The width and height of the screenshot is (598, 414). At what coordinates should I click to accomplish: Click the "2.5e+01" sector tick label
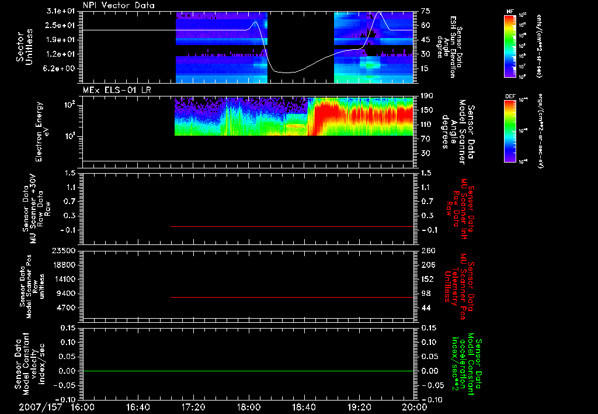[x=61, y=25]
